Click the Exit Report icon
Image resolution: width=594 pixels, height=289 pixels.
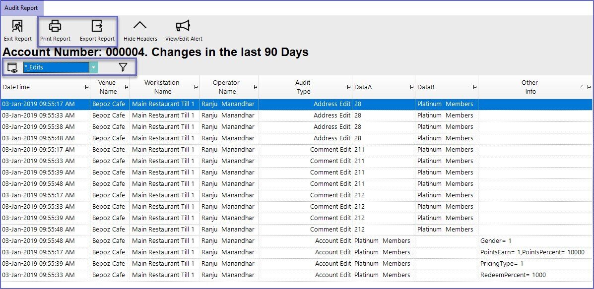[17, 26]
